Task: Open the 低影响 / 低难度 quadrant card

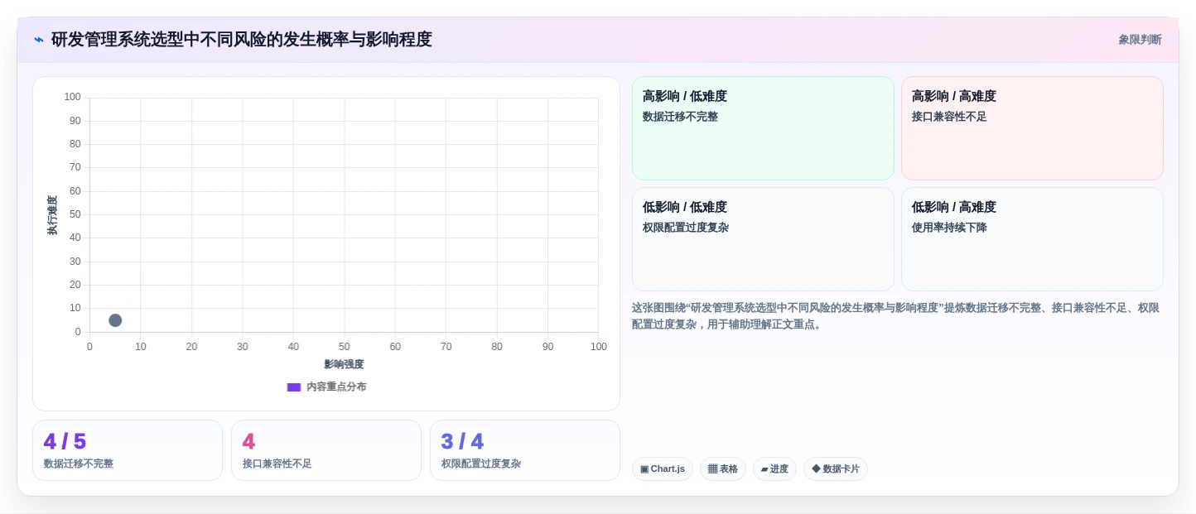Action: 763,239
